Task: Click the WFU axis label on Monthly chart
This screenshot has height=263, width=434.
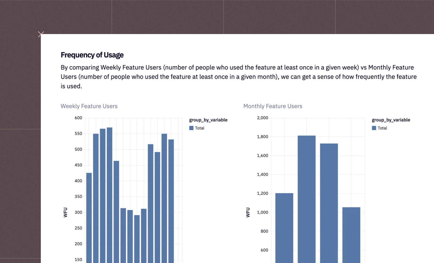Action: pos(248,212)
